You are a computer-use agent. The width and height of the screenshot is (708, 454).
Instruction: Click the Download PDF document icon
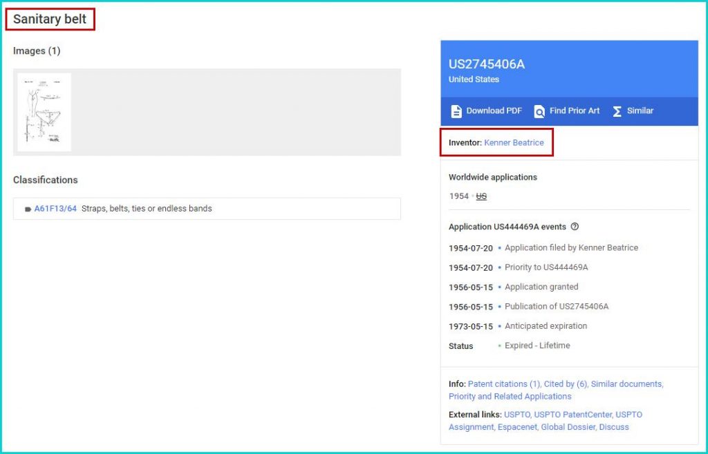[x=456, y=111]
